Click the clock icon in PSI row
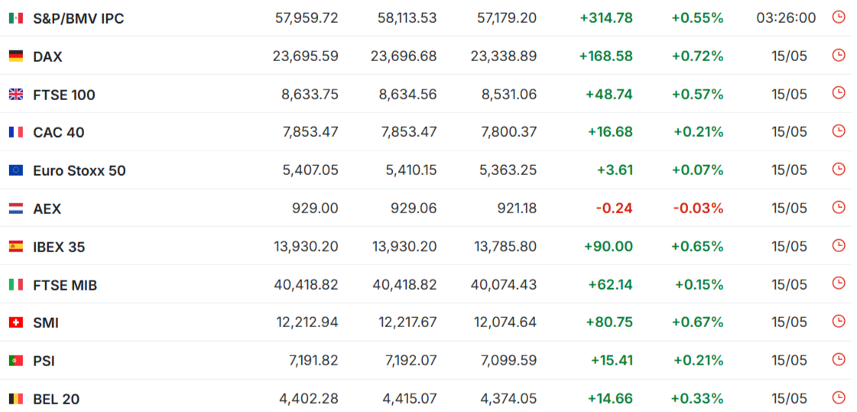 click(x=838, y=359)
